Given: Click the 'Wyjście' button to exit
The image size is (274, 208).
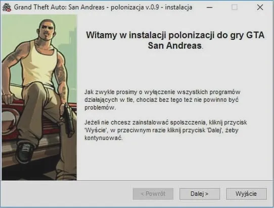Looking at the screenshot, I should (x=246, y=194).
